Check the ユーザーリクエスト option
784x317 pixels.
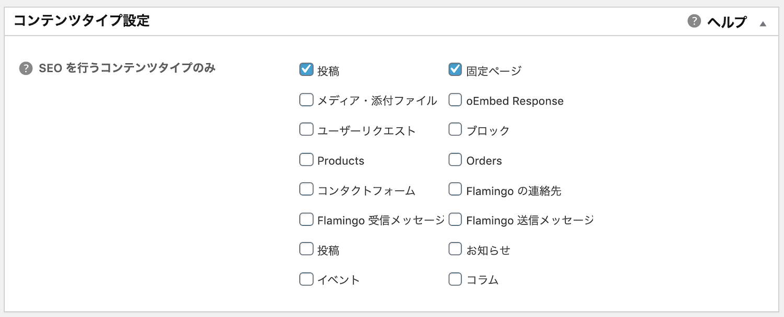[306, 130]
